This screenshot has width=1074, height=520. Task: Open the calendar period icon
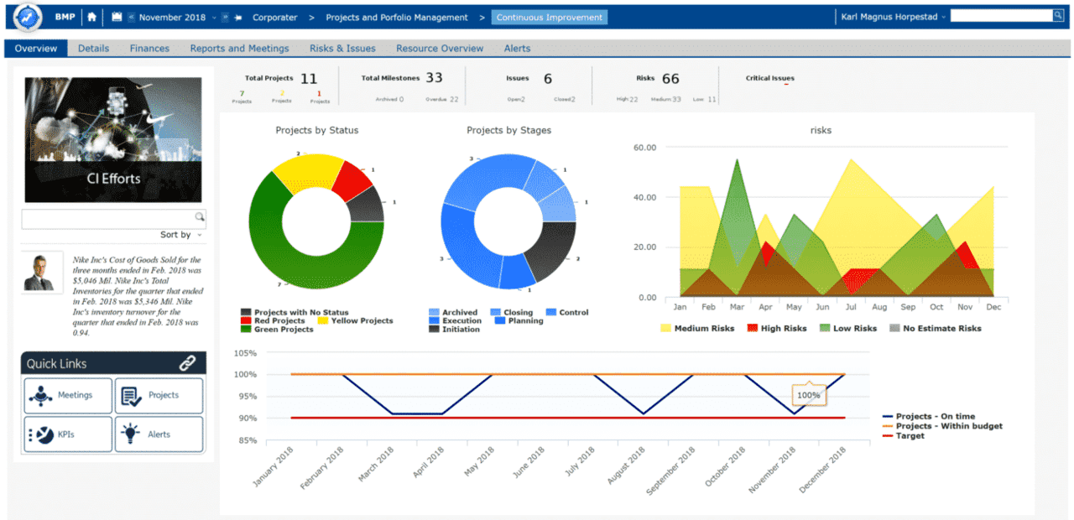point(117,17)
